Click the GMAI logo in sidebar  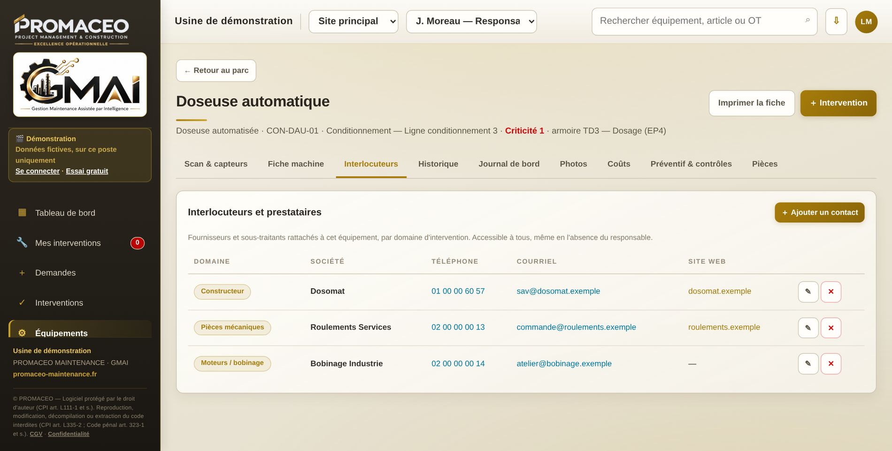coord(80,84)
